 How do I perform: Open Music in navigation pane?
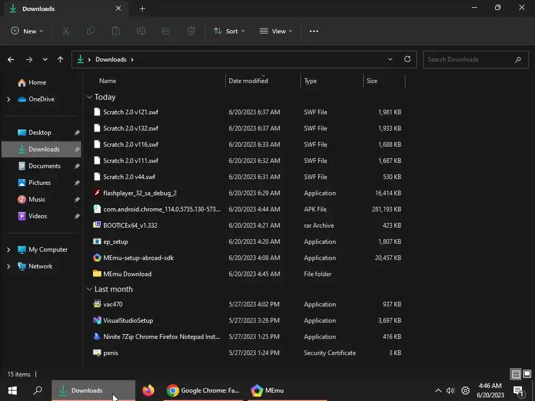coord(37,199)
